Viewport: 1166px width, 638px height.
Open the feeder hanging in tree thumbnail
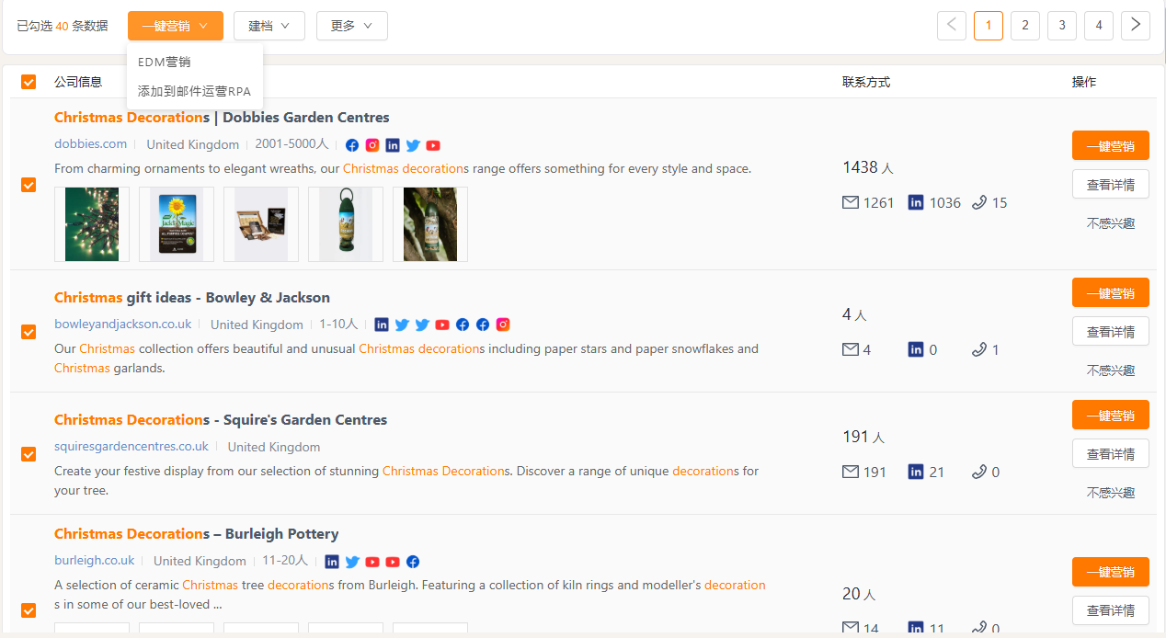click(x=430, y=224)
